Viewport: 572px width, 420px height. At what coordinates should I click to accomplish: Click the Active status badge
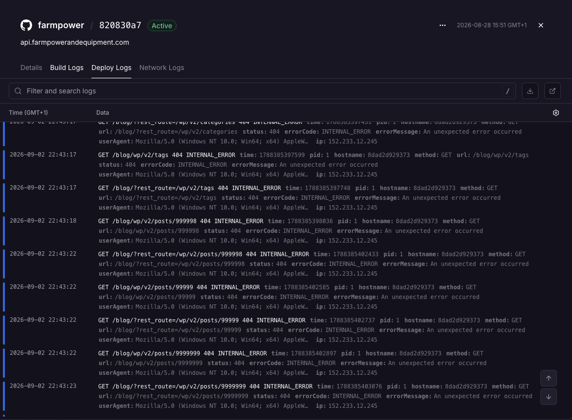(x=161, y=25)
